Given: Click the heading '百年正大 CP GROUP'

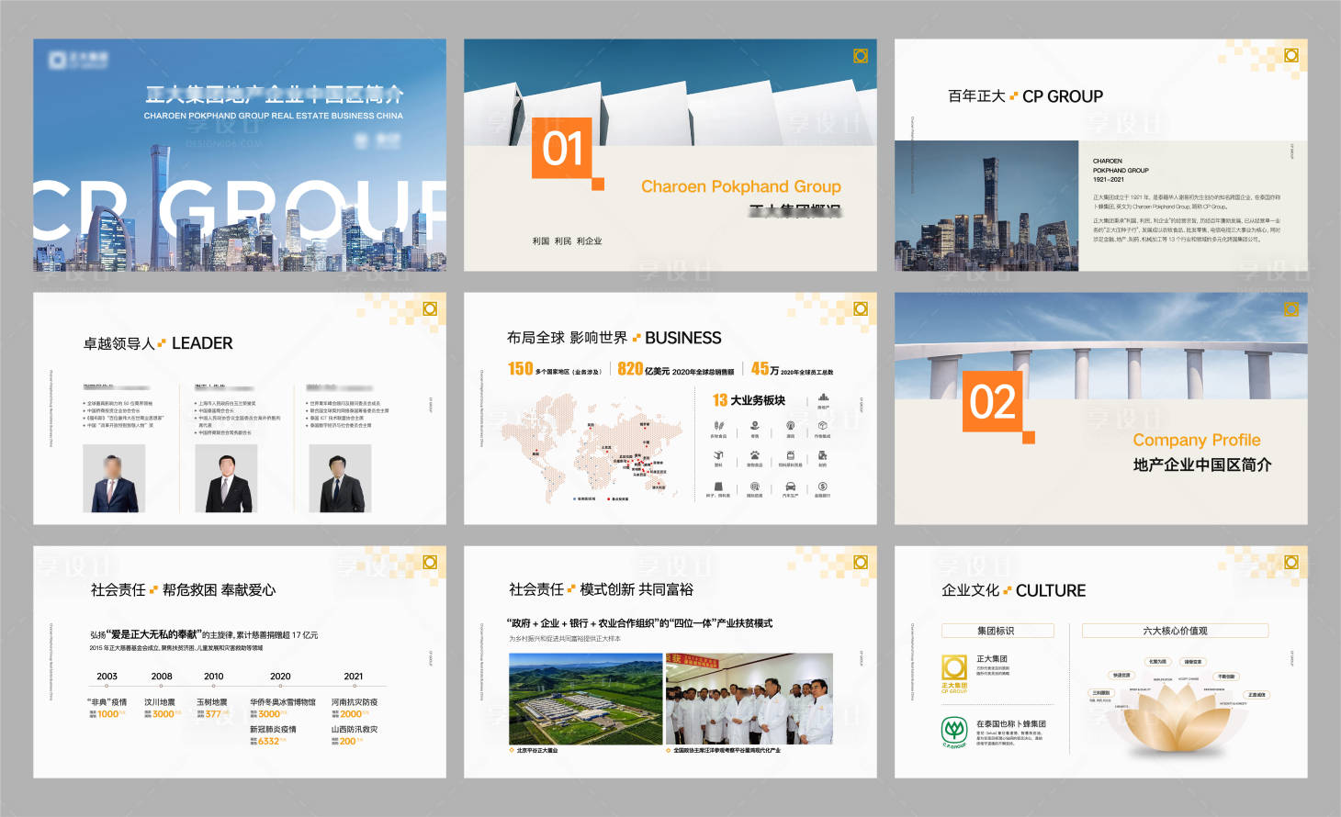Looking at the screenshot, I should click(1025, 96).
